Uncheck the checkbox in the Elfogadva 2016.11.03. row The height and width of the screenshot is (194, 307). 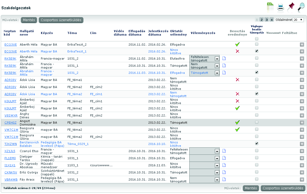(257, 72)
